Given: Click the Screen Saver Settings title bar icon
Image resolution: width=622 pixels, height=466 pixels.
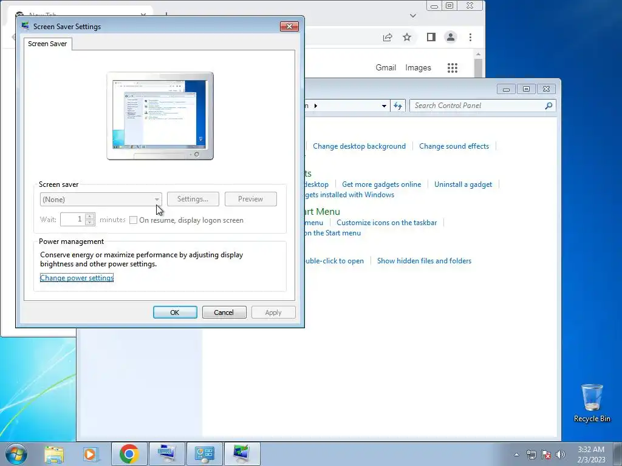Looking at the screenshot, I should [x=26, y=26].
